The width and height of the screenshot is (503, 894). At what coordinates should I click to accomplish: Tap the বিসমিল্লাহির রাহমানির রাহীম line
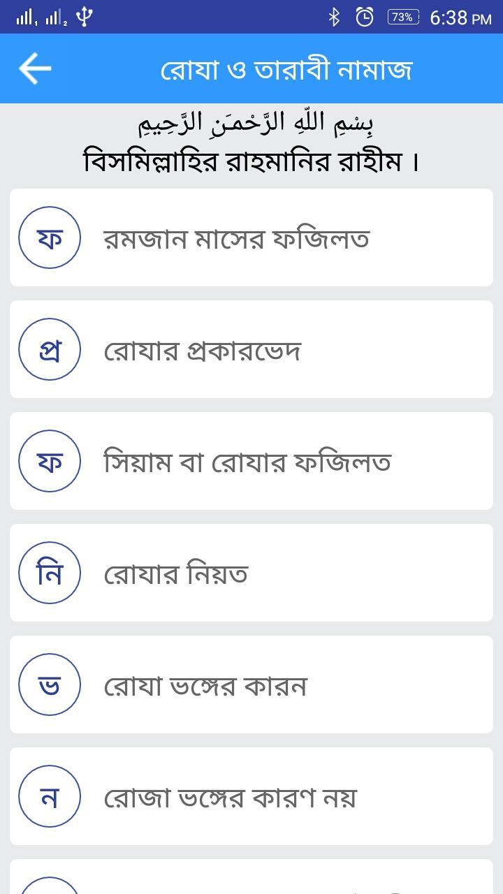coord(251,161)
